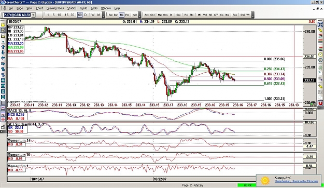The height and width of the screenshot is (188, 324).
Task: Expand the overlay studies toolbar overflow
Action: coord(139,16)
